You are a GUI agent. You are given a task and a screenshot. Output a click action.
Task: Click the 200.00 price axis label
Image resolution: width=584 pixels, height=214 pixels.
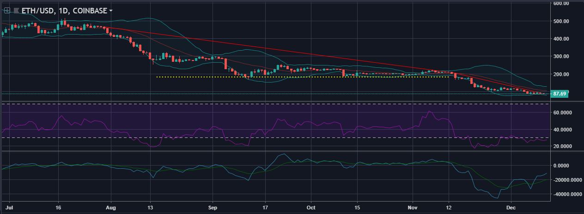pyautogui.click(x=561, y=74)
